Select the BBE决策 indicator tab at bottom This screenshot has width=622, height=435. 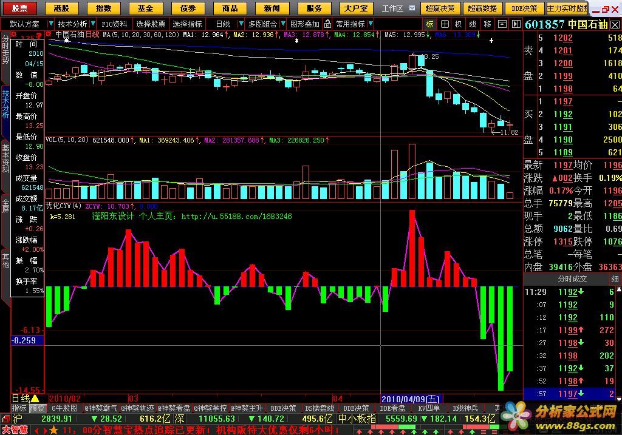283,408
